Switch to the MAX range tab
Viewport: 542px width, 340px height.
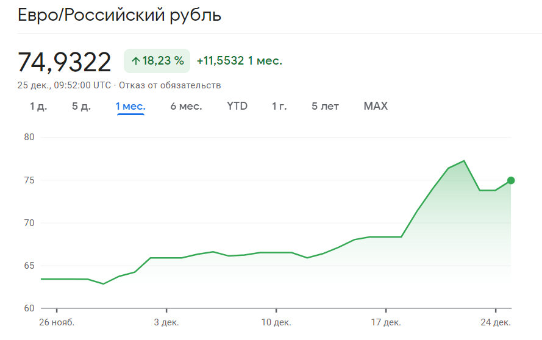[x=376, y=106]
